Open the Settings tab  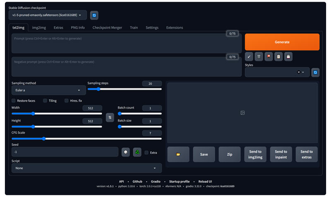click(152, 27)
